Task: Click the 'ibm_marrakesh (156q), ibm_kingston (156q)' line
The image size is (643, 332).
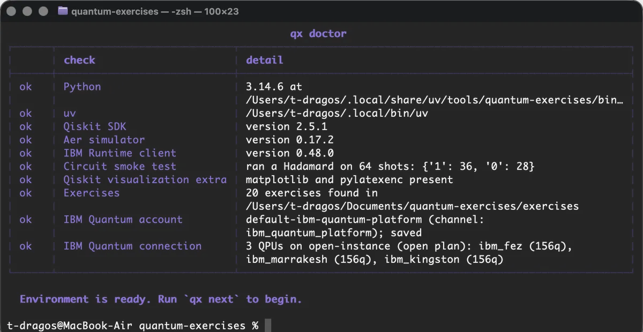Action: point(375,259)
